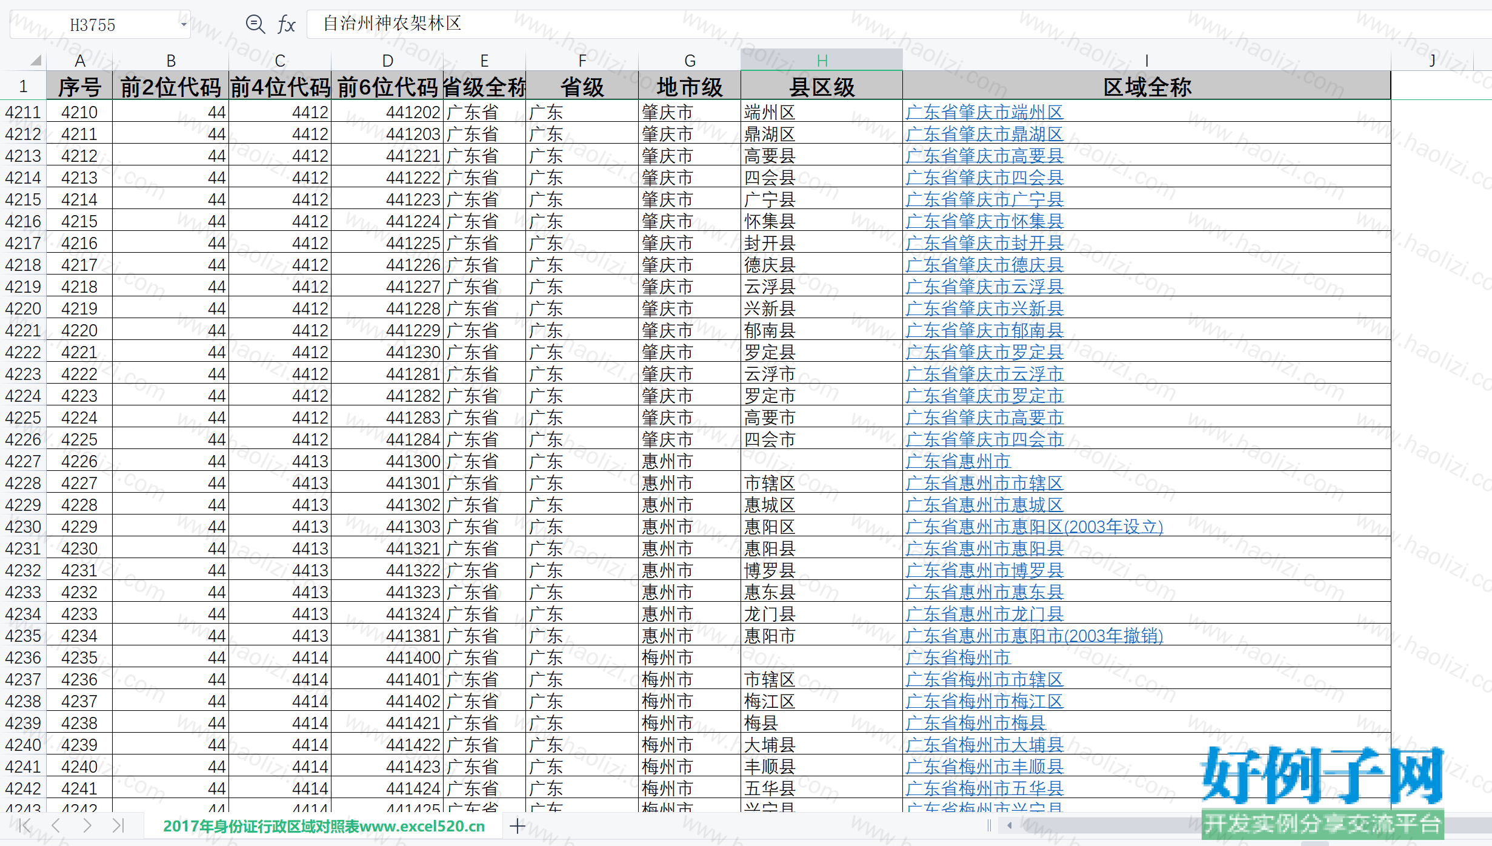
Task: Click county cell 丰顺县
Action: (822, 767)
